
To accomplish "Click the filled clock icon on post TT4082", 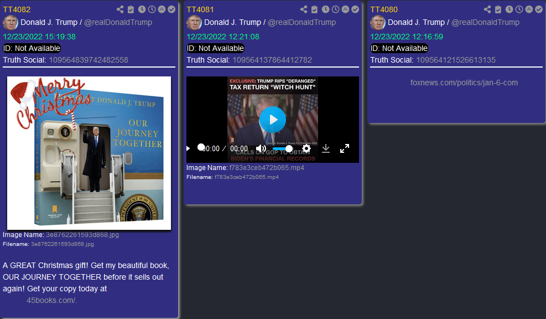I will [142, 9].
